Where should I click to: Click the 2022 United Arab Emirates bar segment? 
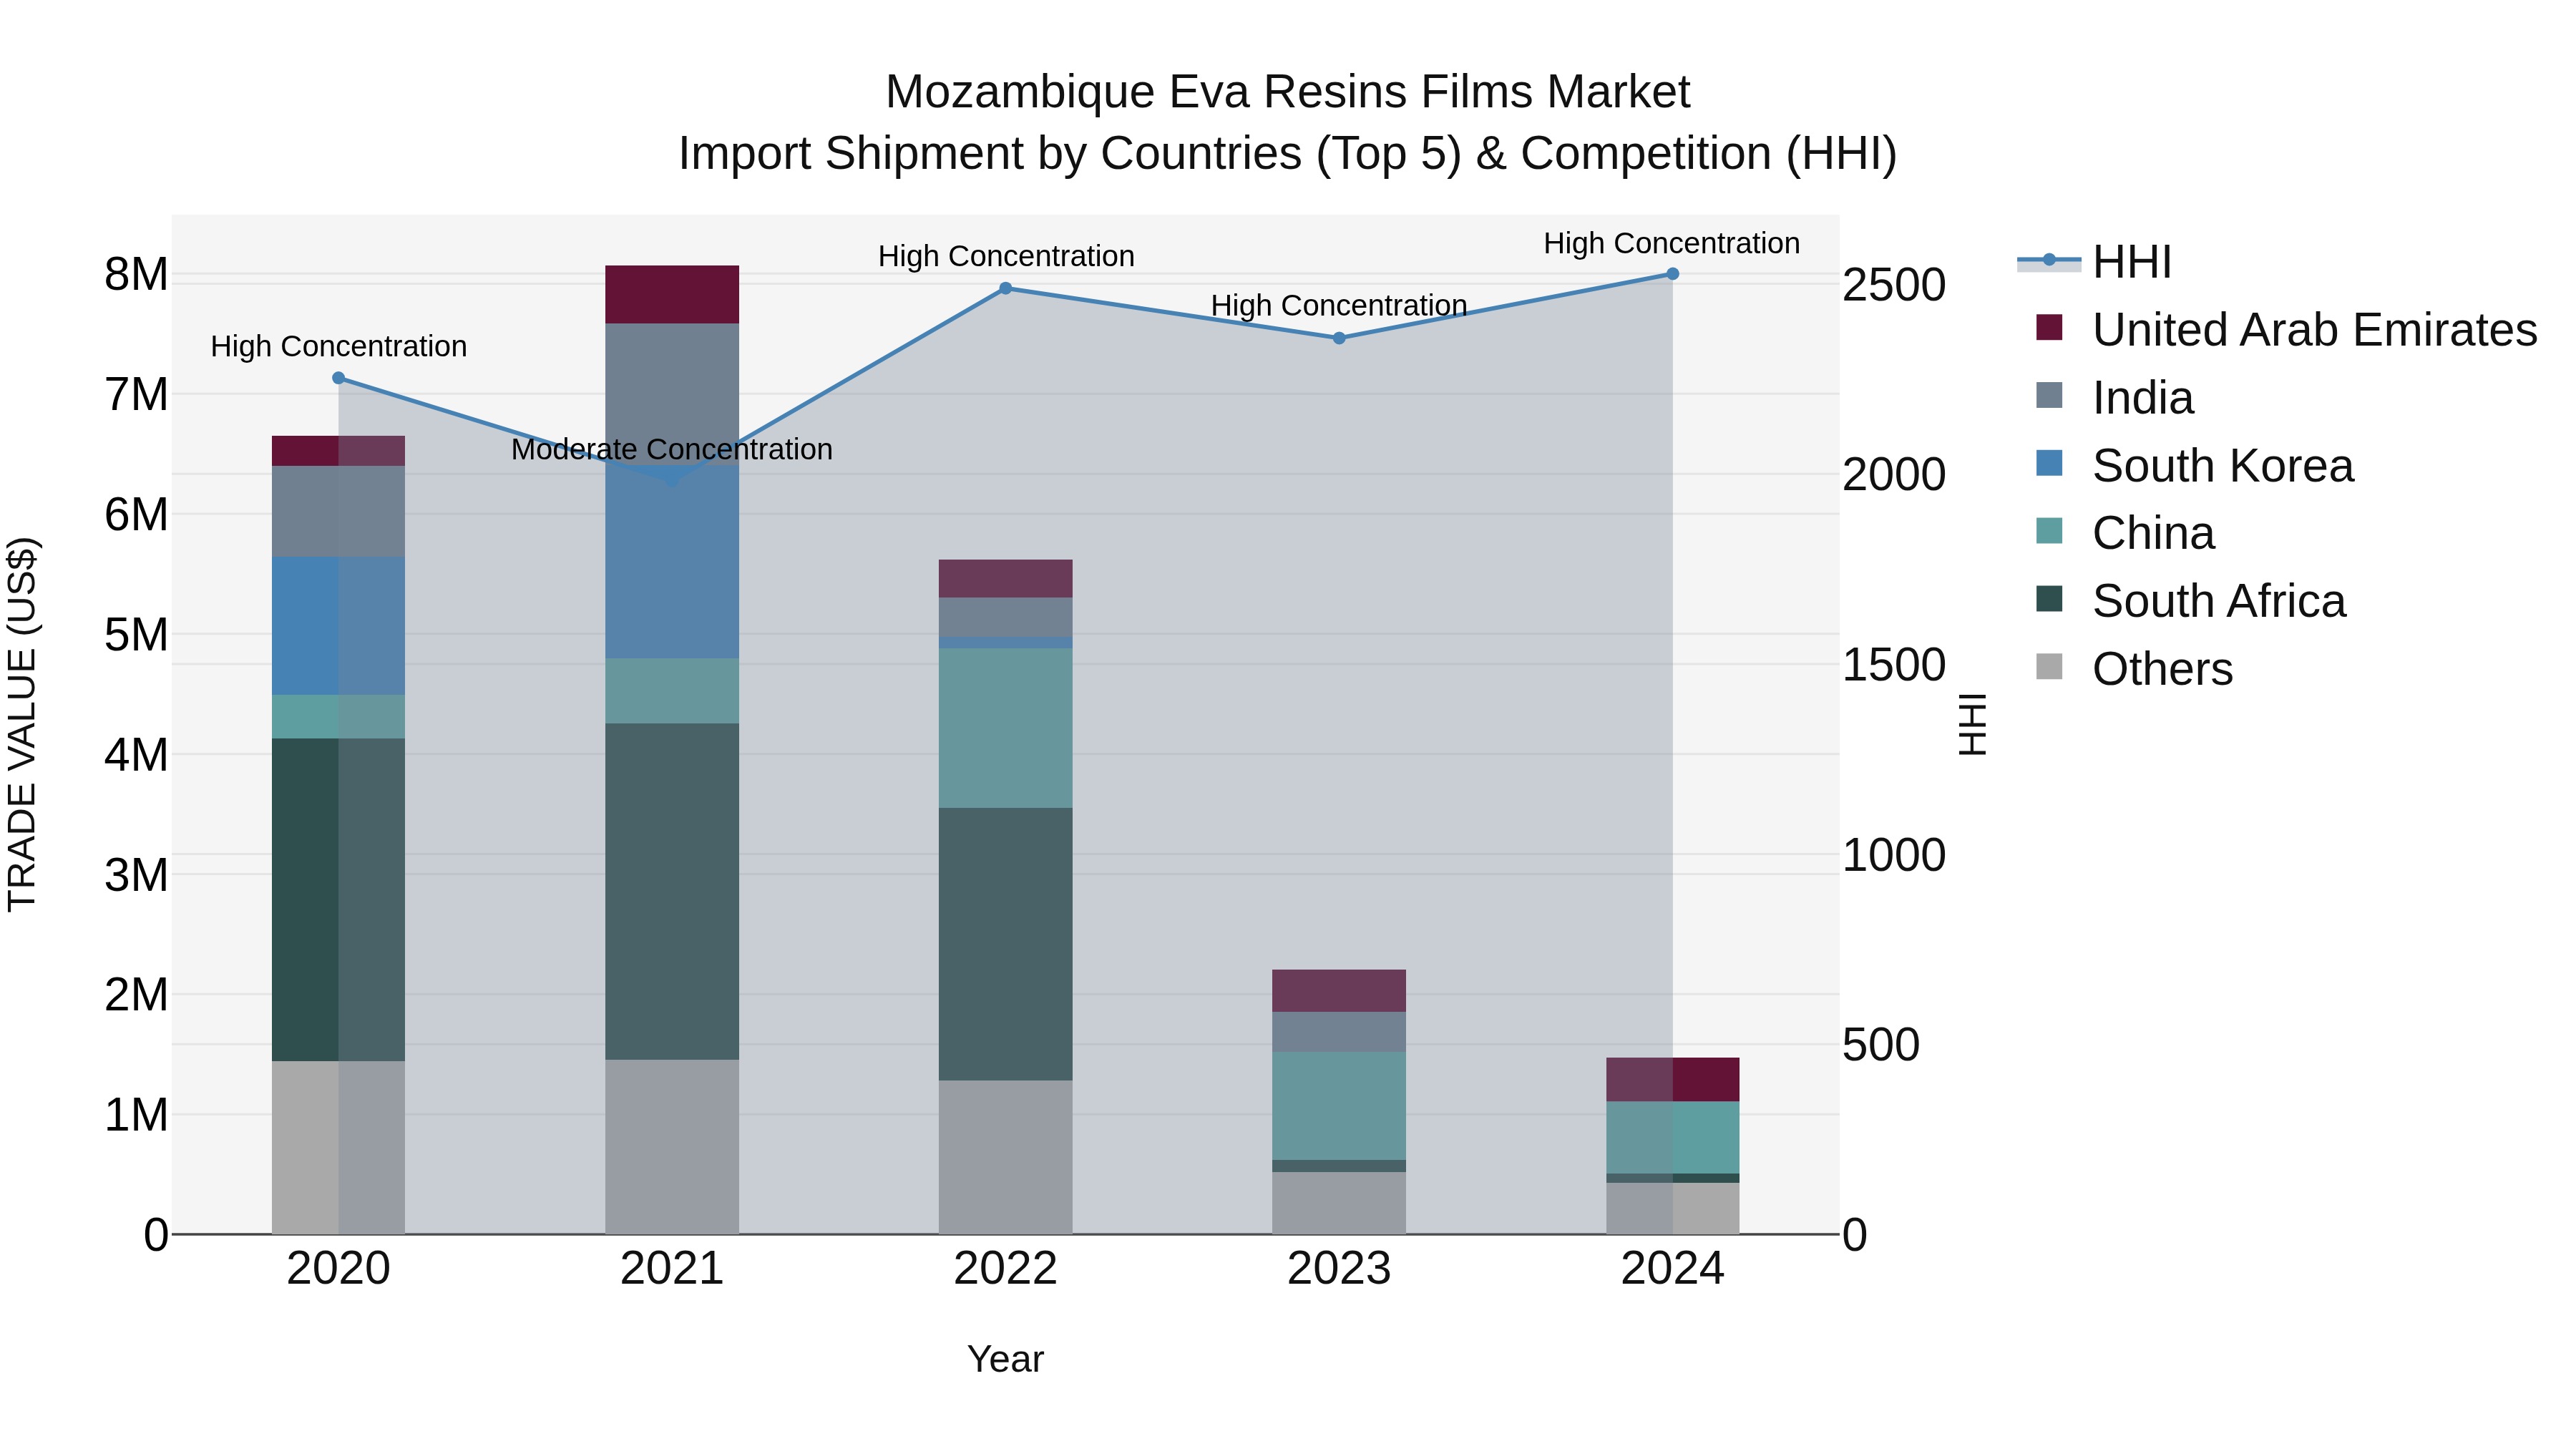(x=1006, y=579)
